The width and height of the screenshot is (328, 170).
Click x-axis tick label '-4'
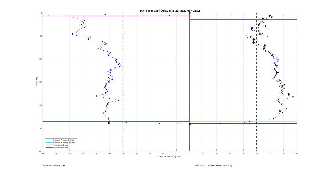click(163, 153)
